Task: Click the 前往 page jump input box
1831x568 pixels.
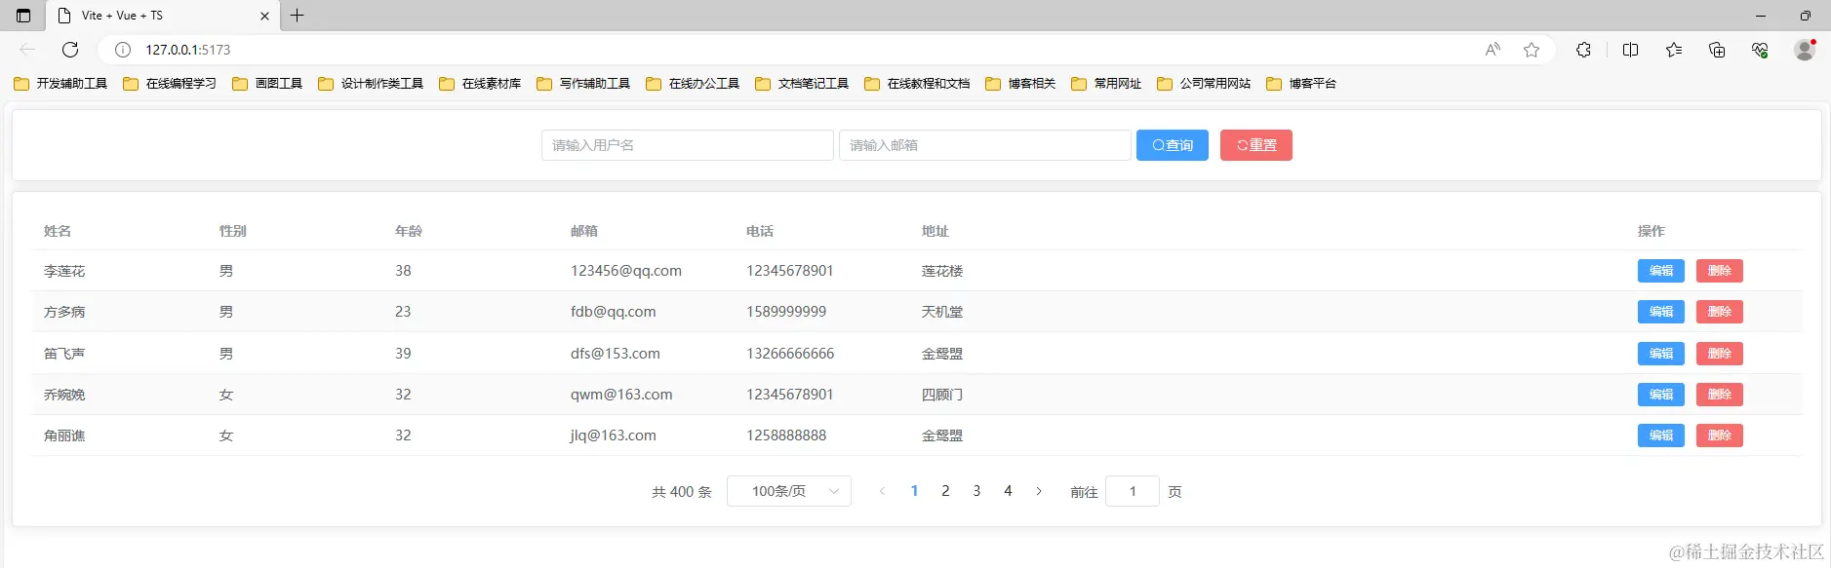Action: click(x=1133, y=491)
